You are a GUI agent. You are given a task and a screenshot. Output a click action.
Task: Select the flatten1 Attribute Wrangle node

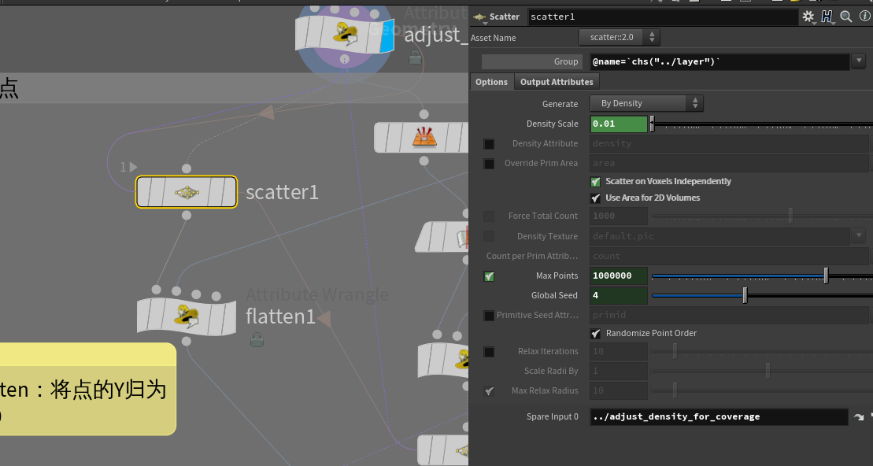point(187,316)
